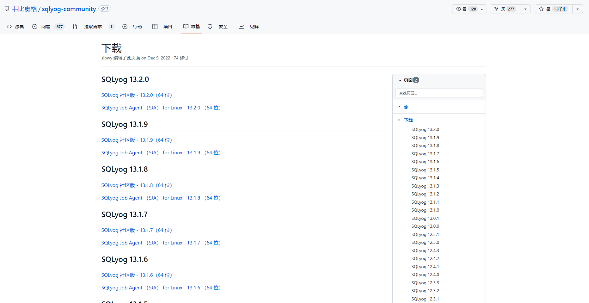Select the 维基 wiki tab
This screenshot has height=303, width=589.
pyautogui.click(x=192, y=27)
